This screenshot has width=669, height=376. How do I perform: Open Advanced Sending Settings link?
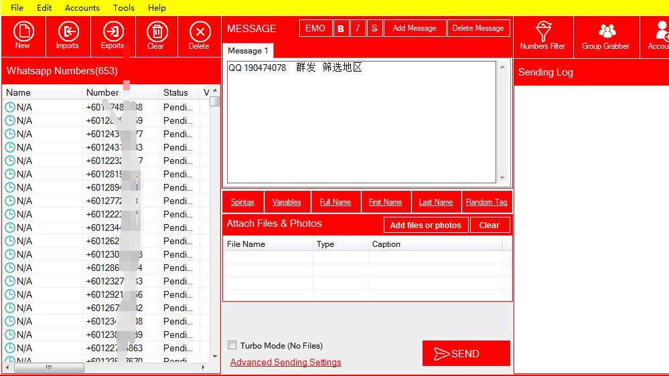tap(285, 362)
